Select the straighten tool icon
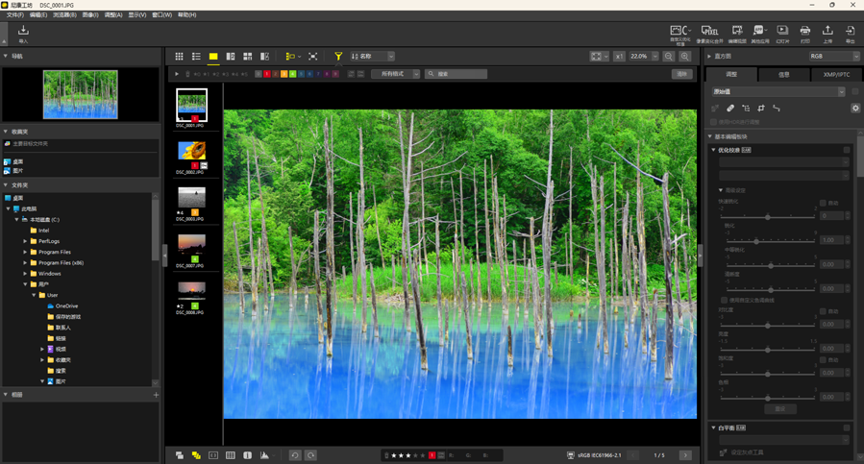Viewport: 864px width, 464px height. (777, 109)
